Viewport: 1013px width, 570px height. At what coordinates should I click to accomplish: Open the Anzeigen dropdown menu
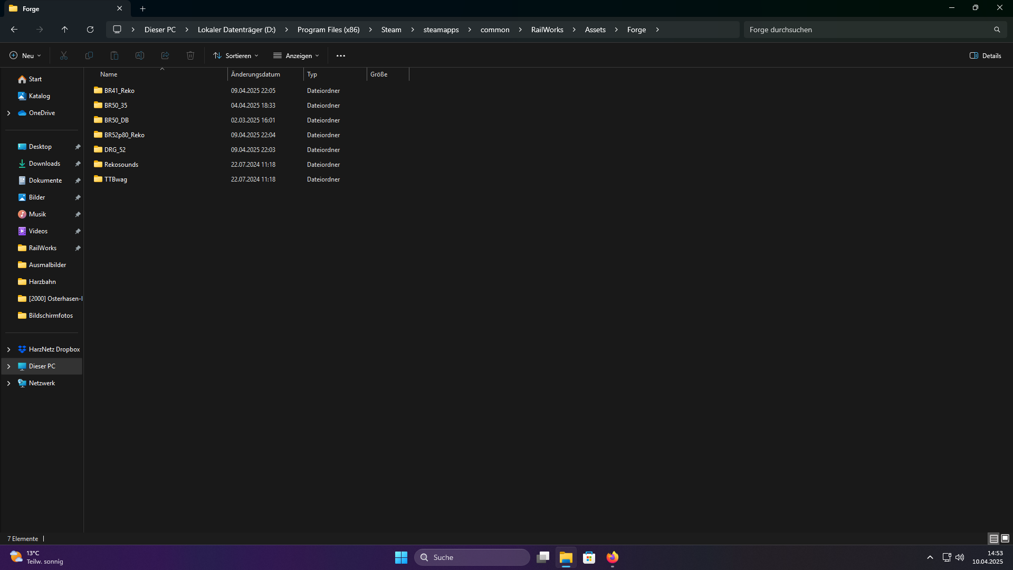[x=296, y=55]
